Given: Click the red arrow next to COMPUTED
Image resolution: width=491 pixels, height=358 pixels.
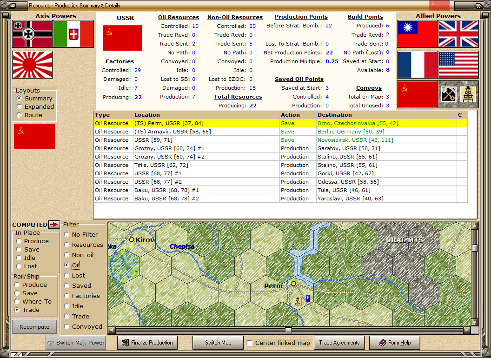Looking at the screenshot, I should point(54,225).
